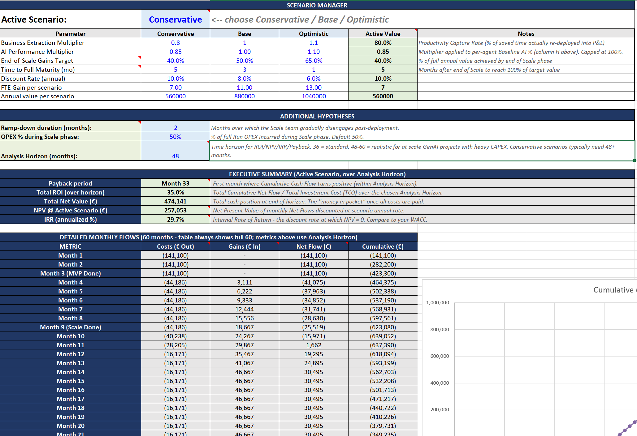The height and width of the screenshot is (436, 637).
Task: Click the Analysis Horizon value 48
Action: [175, 151]
